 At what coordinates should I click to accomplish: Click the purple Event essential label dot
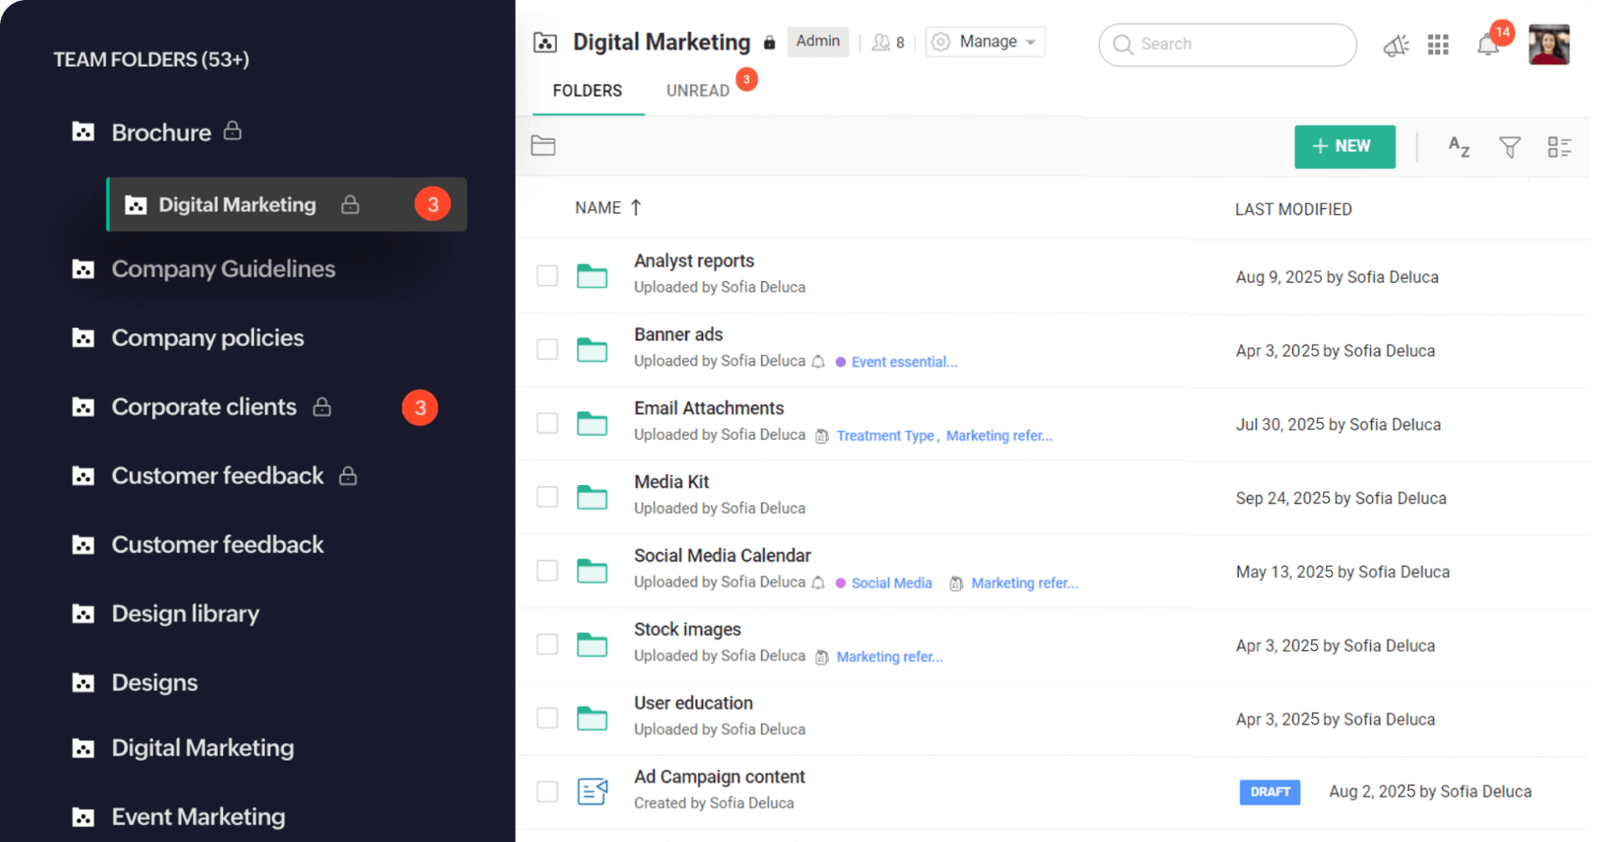[841, 362]
